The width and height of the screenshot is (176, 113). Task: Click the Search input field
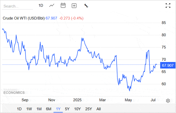[x=18, y=6]
